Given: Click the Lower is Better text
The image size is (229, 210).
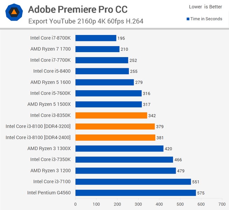Looking at the screenshot, I should click(x=206, y=7).
